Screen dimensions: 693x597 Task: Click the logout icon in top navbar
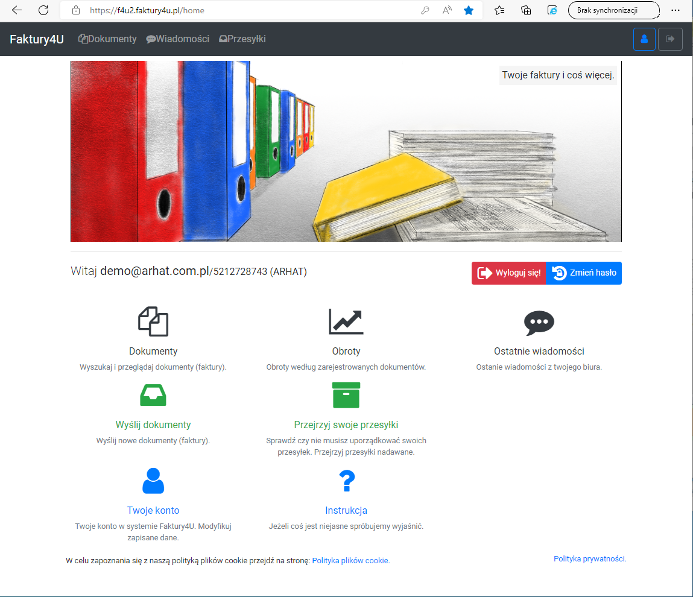[x=669, y=39]
